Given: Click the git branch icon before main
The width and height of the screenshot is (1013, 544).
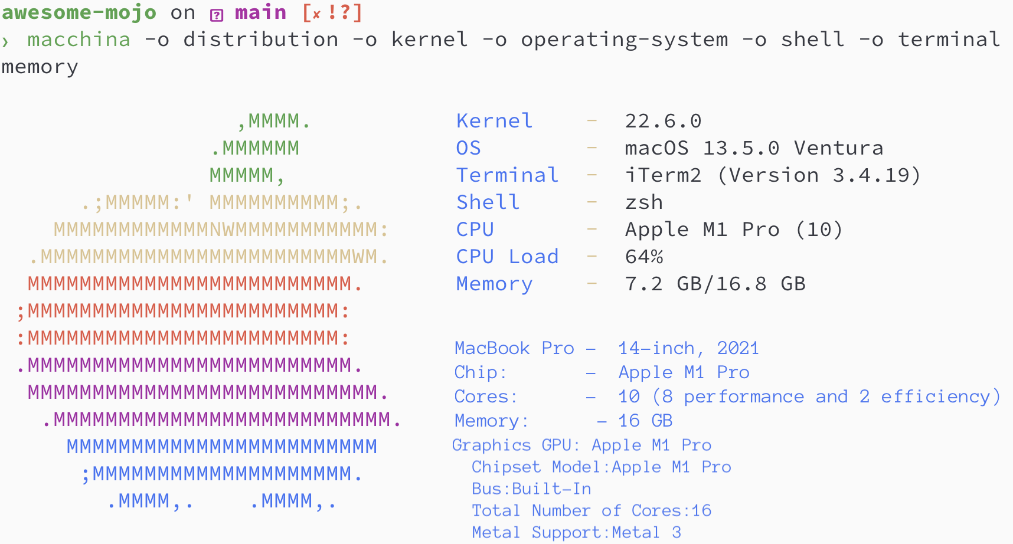Looking at the screenshot, I should tap(217, 15).
